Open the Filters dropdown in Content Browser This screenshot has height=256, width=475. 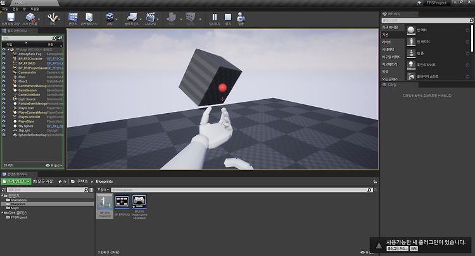tap(103, 190)
